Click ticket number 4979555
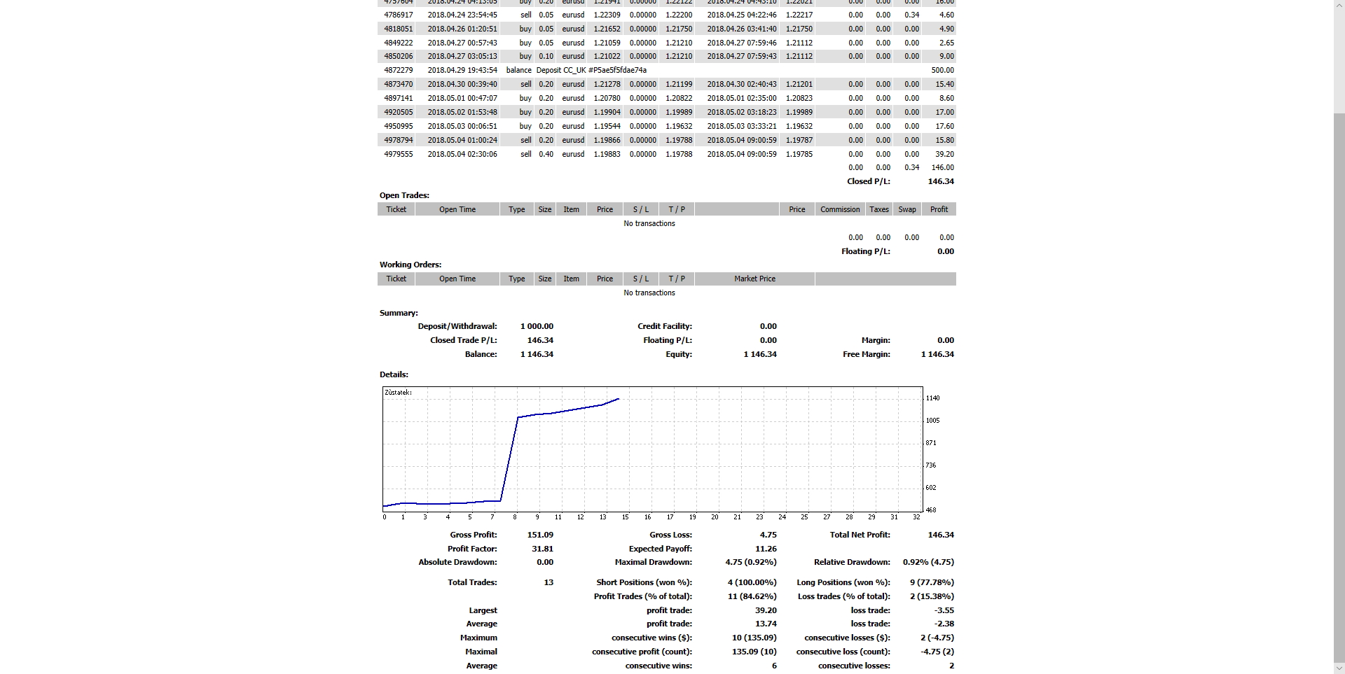The image size is (1345, 674). click(x=399, y=154)
